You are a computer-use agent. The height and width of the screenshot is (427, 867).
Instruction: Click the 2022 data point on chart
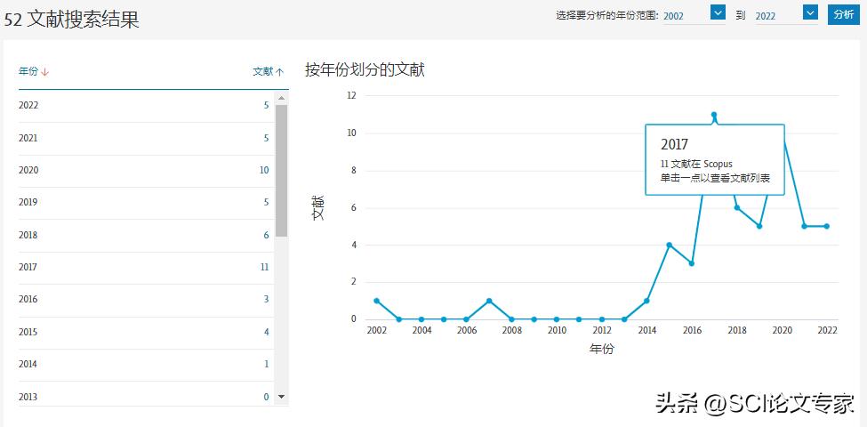click(827, 226)
